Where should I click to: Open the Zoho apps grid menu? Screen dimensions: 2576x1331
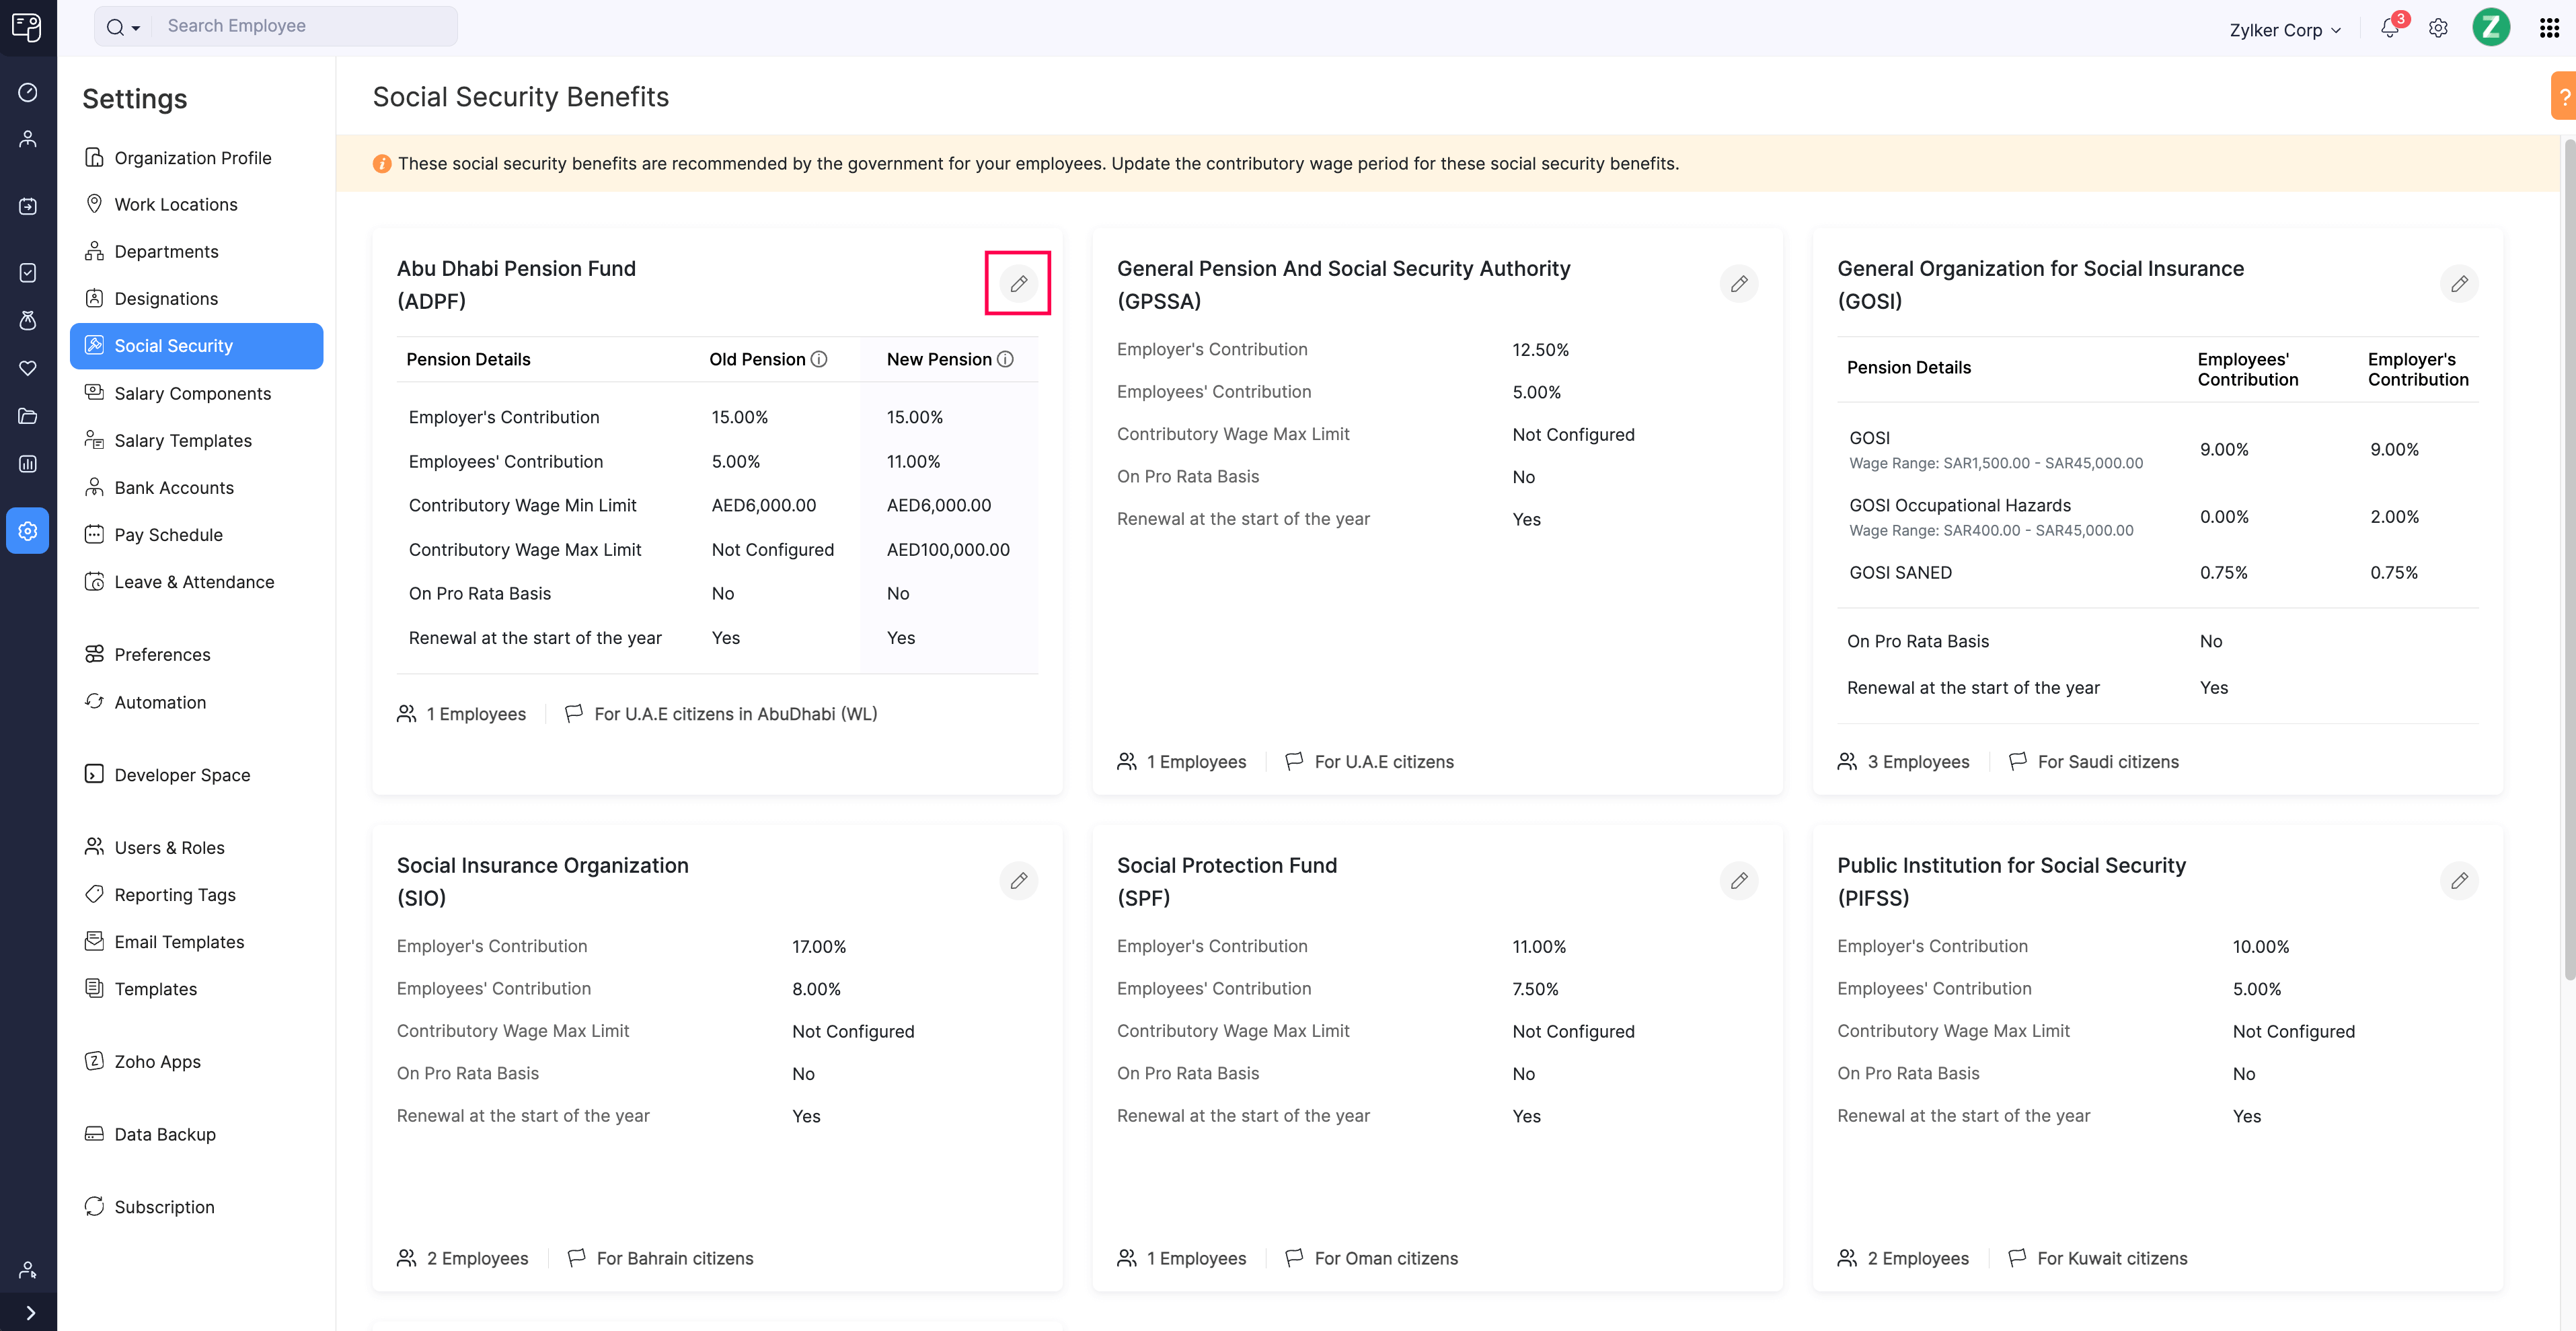pos(2548,27)
